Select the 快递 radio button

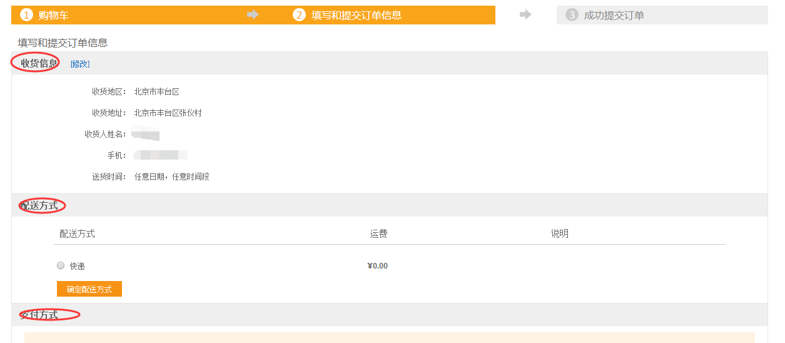click(61, 265)
